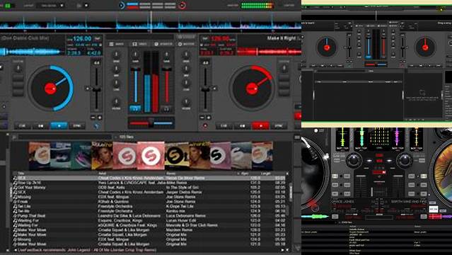Select the video tab with headphone-style icon
This screenshot has height=255, width=452.
click(x=139, y=44)
